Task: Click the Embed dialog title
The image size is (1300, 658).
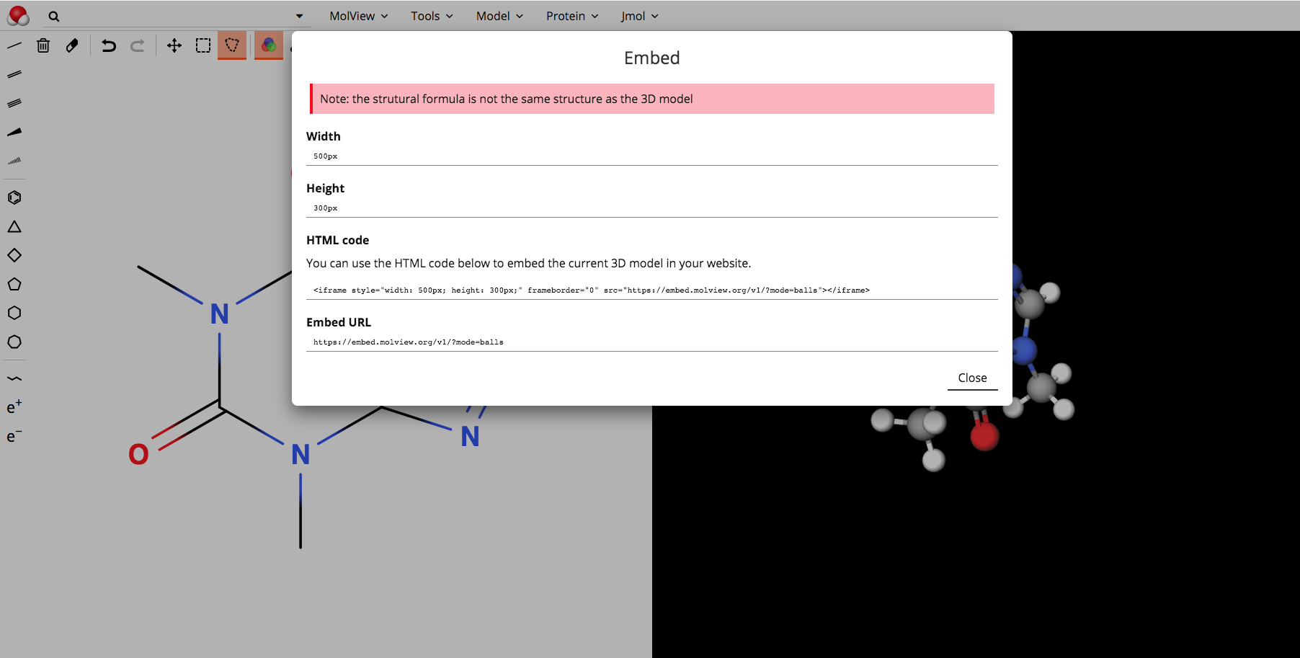Action: (652, 58)
